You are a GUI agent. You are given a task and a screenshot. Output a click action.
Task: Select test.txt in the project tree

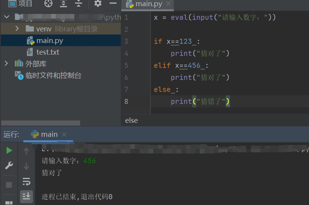point(48,52)
